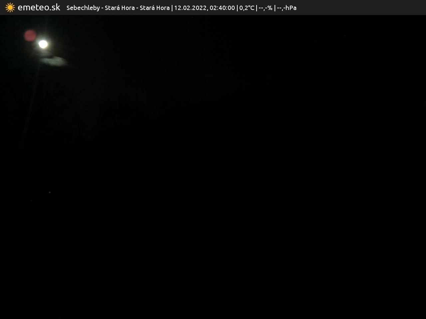Click the 0,2°C temperature reading
Viewport: 426px width, 319px height.
(247, 8)
